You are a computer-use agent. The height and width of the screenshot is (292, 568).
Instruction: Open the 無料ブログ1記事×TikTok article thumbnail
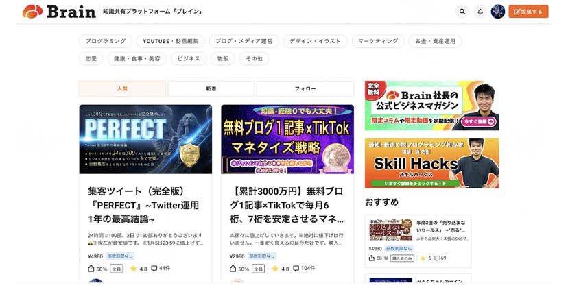click(287, 139)
